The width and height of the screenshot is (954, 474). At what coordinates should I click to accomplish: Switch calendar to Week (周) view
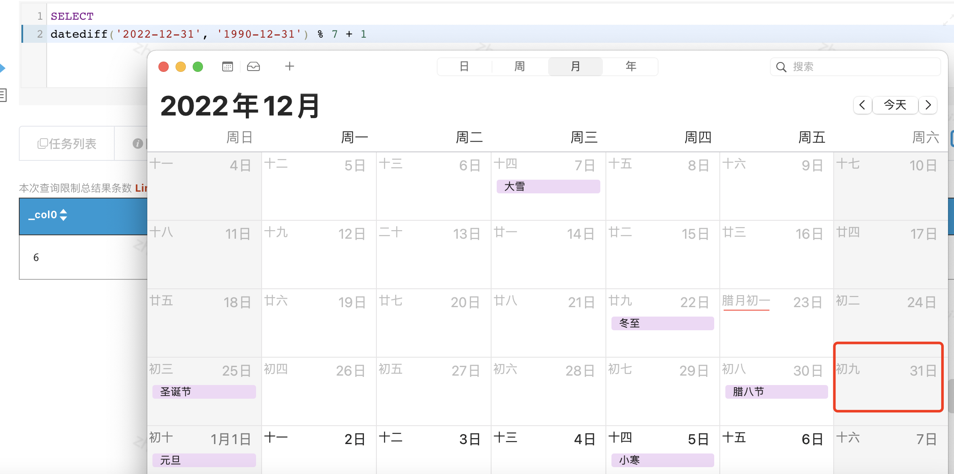[x=519, y=67]
